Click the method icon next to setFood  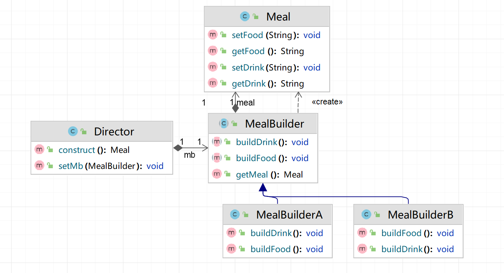(212, 35)
